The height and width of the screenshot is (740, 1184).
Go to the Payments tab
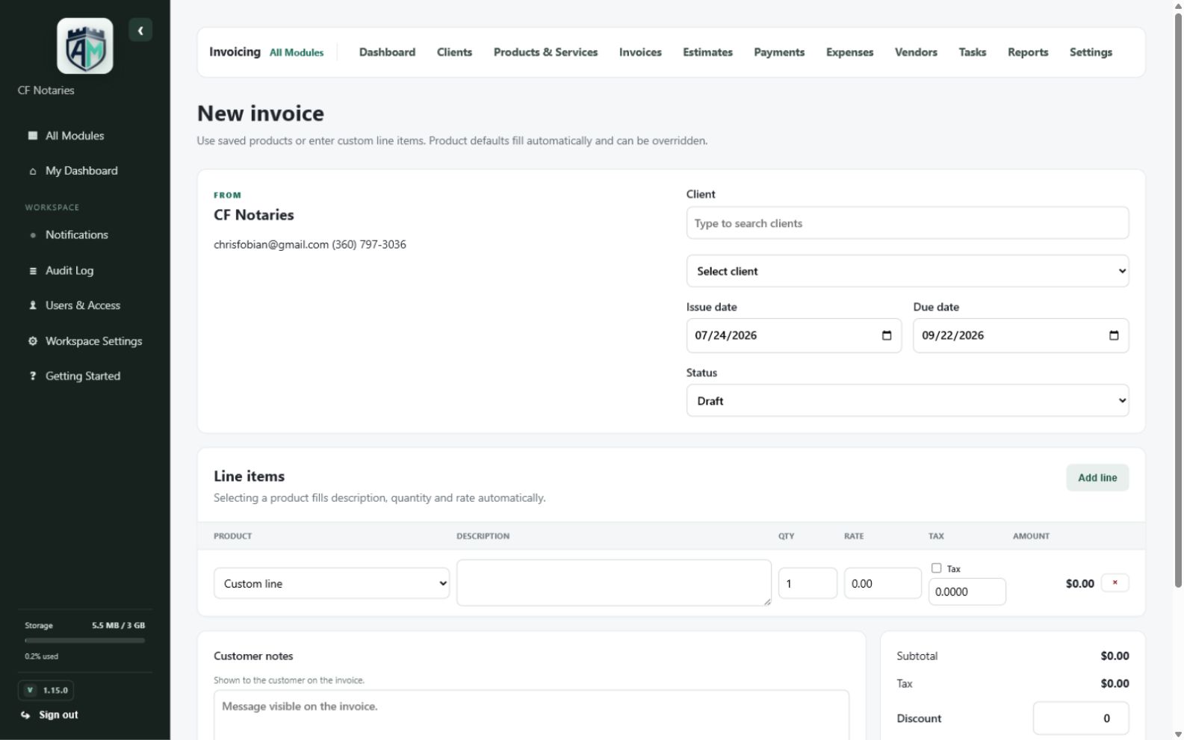(779, 52)
